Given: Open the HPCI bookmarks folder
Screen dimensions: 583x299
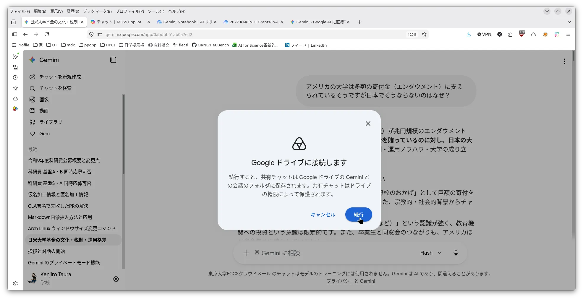Looking at the screenshot, I should (107, 45).
